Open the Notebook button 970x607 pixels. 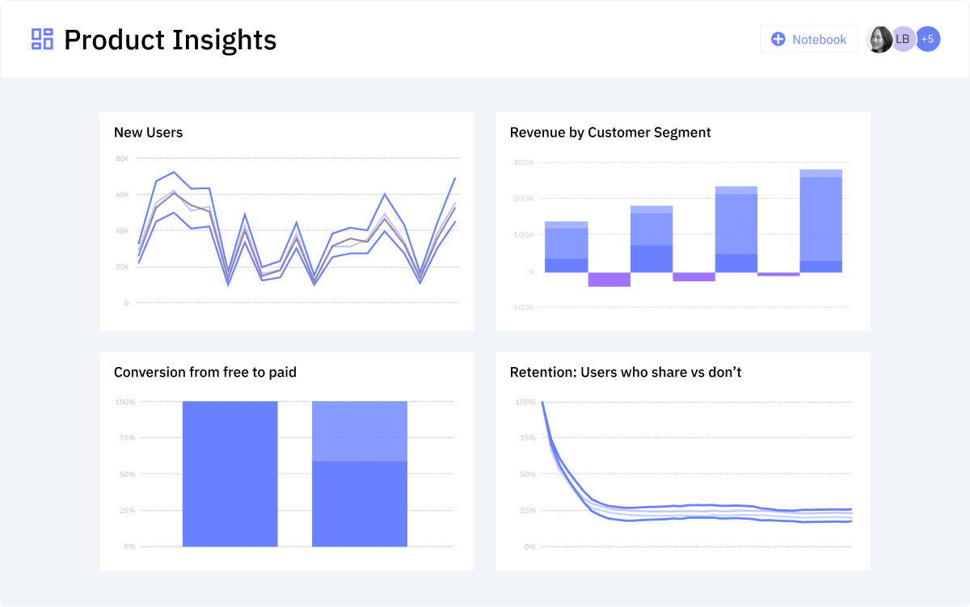click(x=808, y=39)
